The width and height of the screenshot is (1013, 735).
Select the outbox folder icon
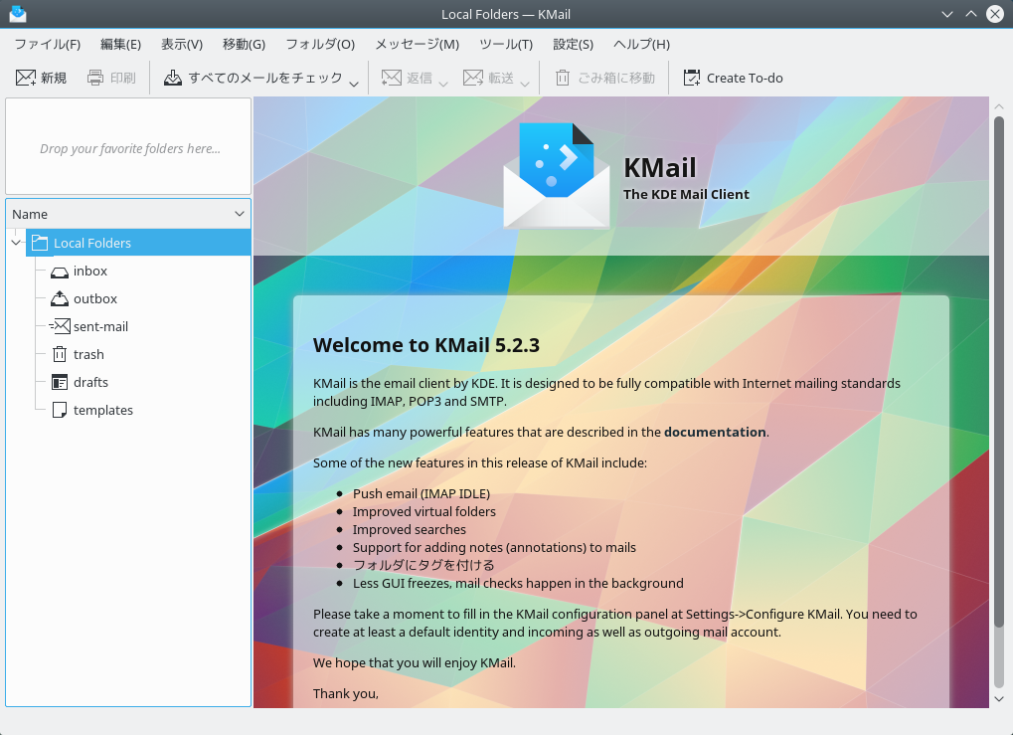(60, 298)
